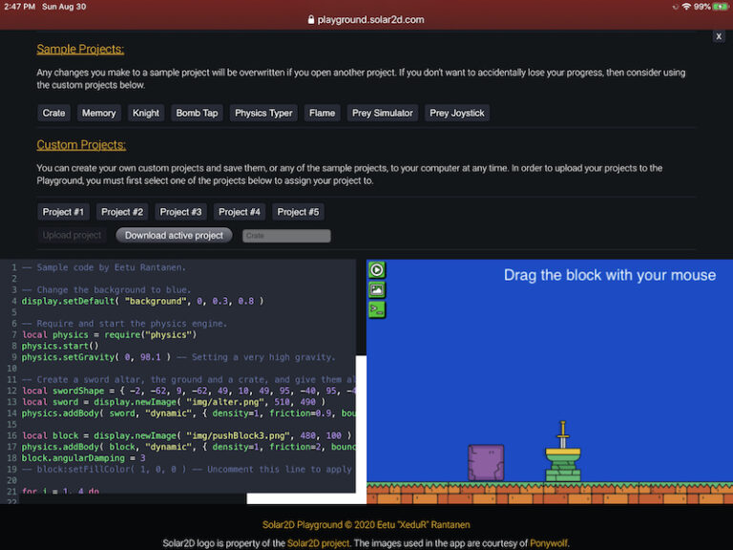This screenshot has width=733, height=550.
Task: Click the Sample Projects heading
Action: 80,49
